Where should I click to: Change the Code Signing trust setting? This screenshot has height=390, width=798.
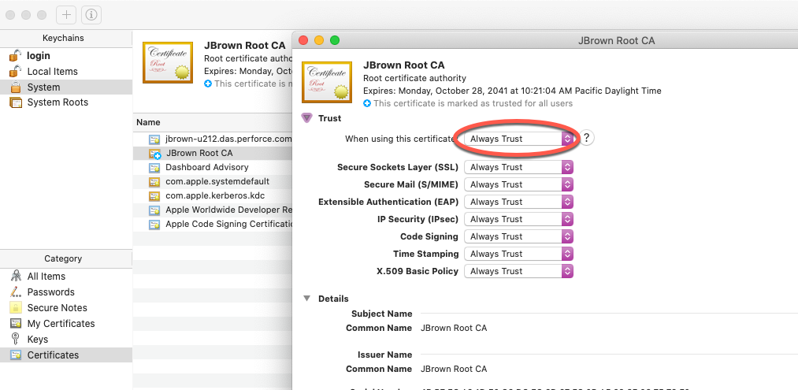coord(518,236)
